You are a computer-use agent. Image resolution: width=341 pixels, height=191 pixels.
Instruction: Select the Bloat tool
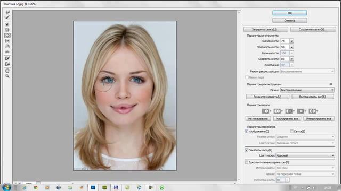(7, 36)
